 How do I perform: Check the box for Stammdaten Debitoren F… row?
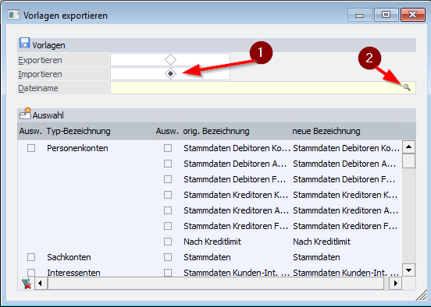pyautogui.click(x=168, y=179)
